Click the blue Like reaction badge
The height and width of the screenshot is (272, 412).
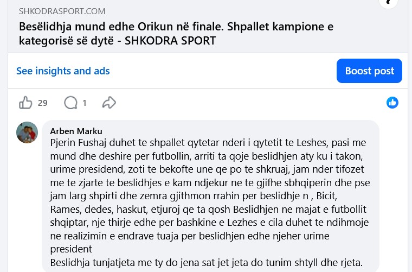[x=392, y=103]
